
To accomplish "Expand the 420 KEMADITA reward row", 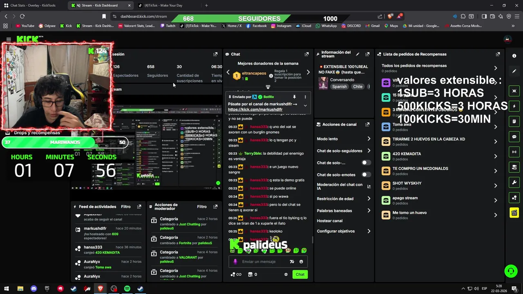I will (496, 156).
